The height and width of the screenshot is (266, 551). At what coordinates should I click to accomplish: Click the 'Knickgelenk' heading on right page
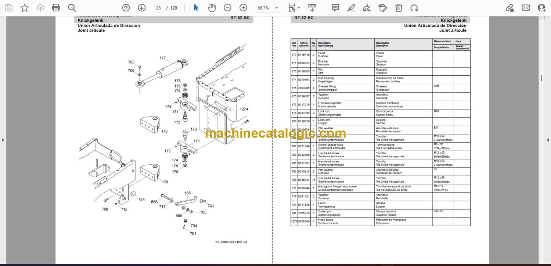[x=454, y=21]
